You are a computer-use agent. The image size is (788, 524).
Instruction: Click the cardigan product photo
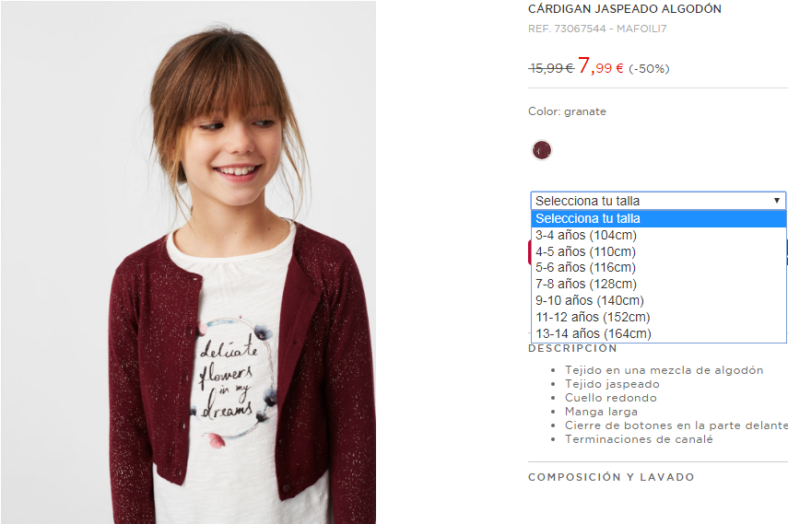tap(188, 262)
